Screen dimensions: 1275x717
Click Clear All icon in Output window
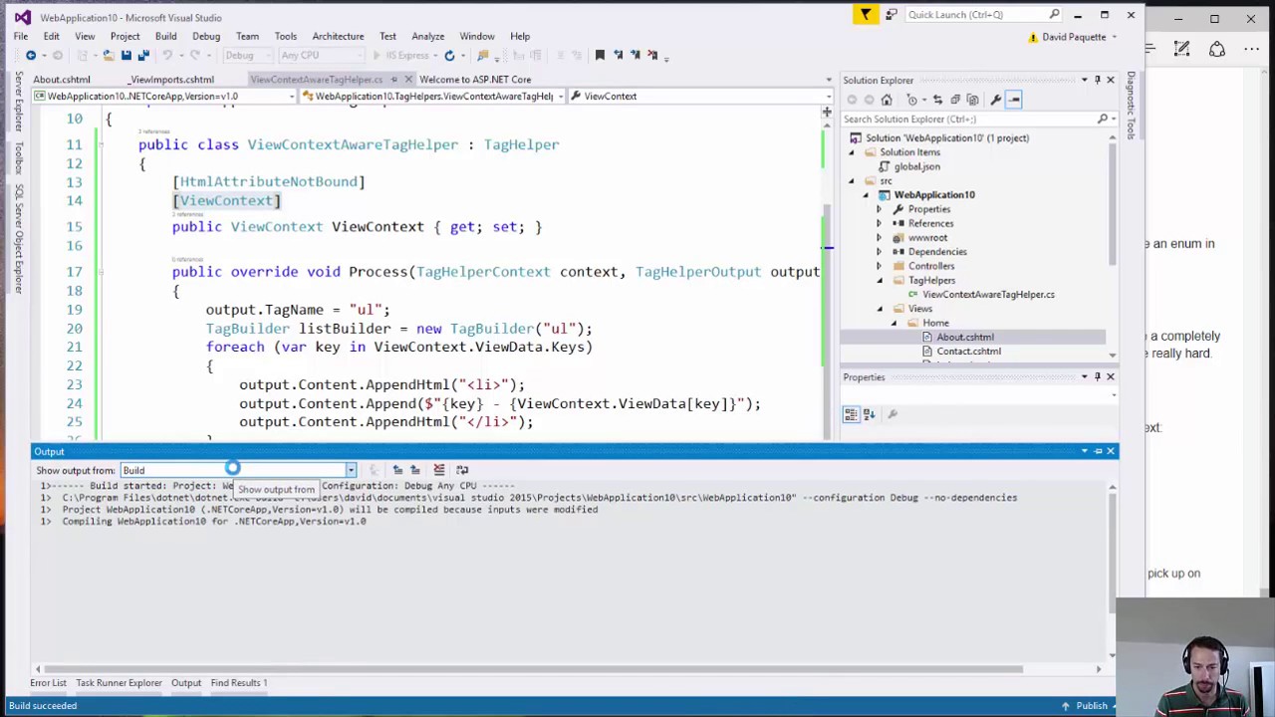click(438, 470)
